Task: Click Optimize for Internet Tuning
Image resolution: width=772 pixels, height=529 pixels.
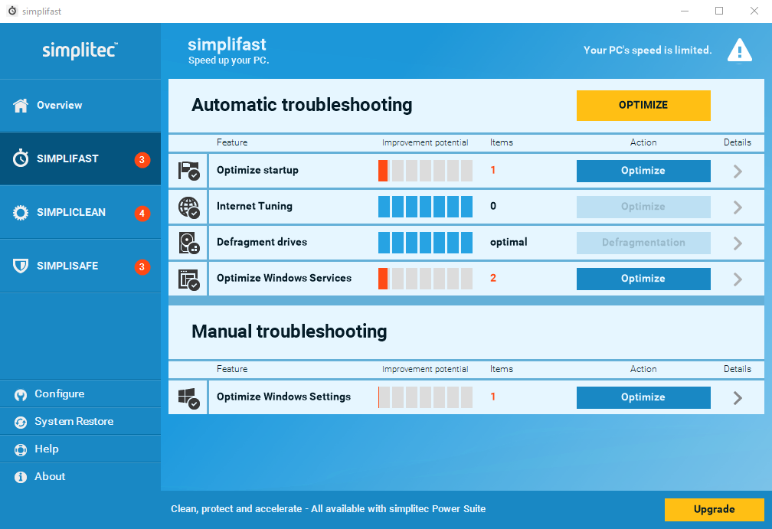Action: pos(643,207)
